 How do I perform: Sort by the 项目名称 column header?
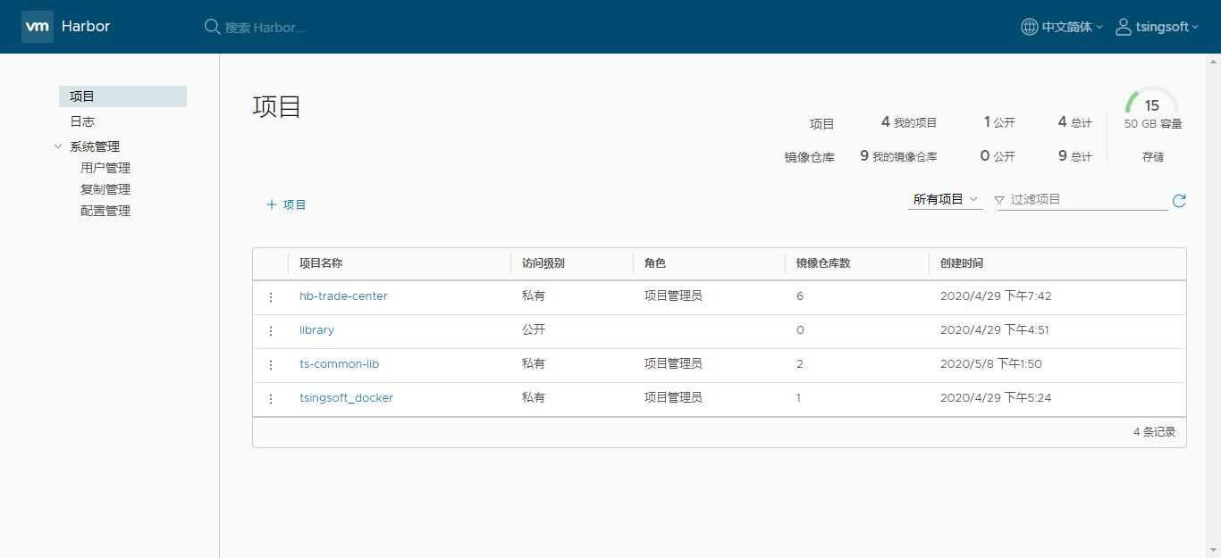323,262
